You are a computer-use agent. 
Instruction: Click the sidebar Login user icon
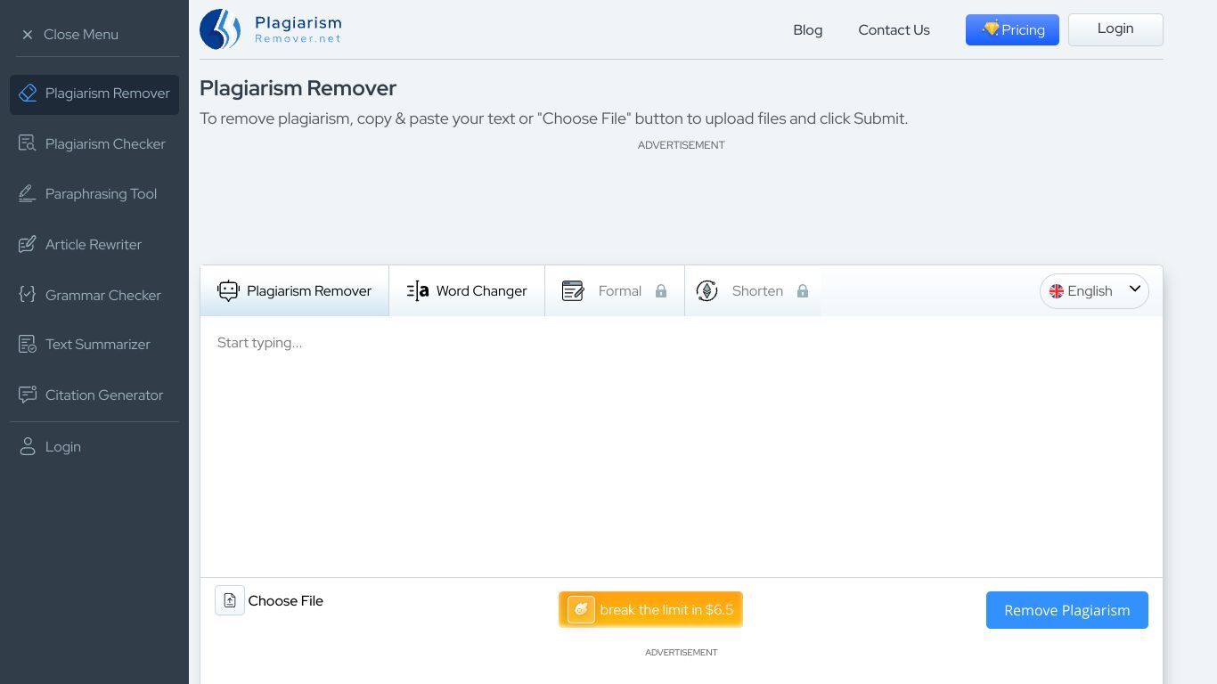[x=28, y=446]
